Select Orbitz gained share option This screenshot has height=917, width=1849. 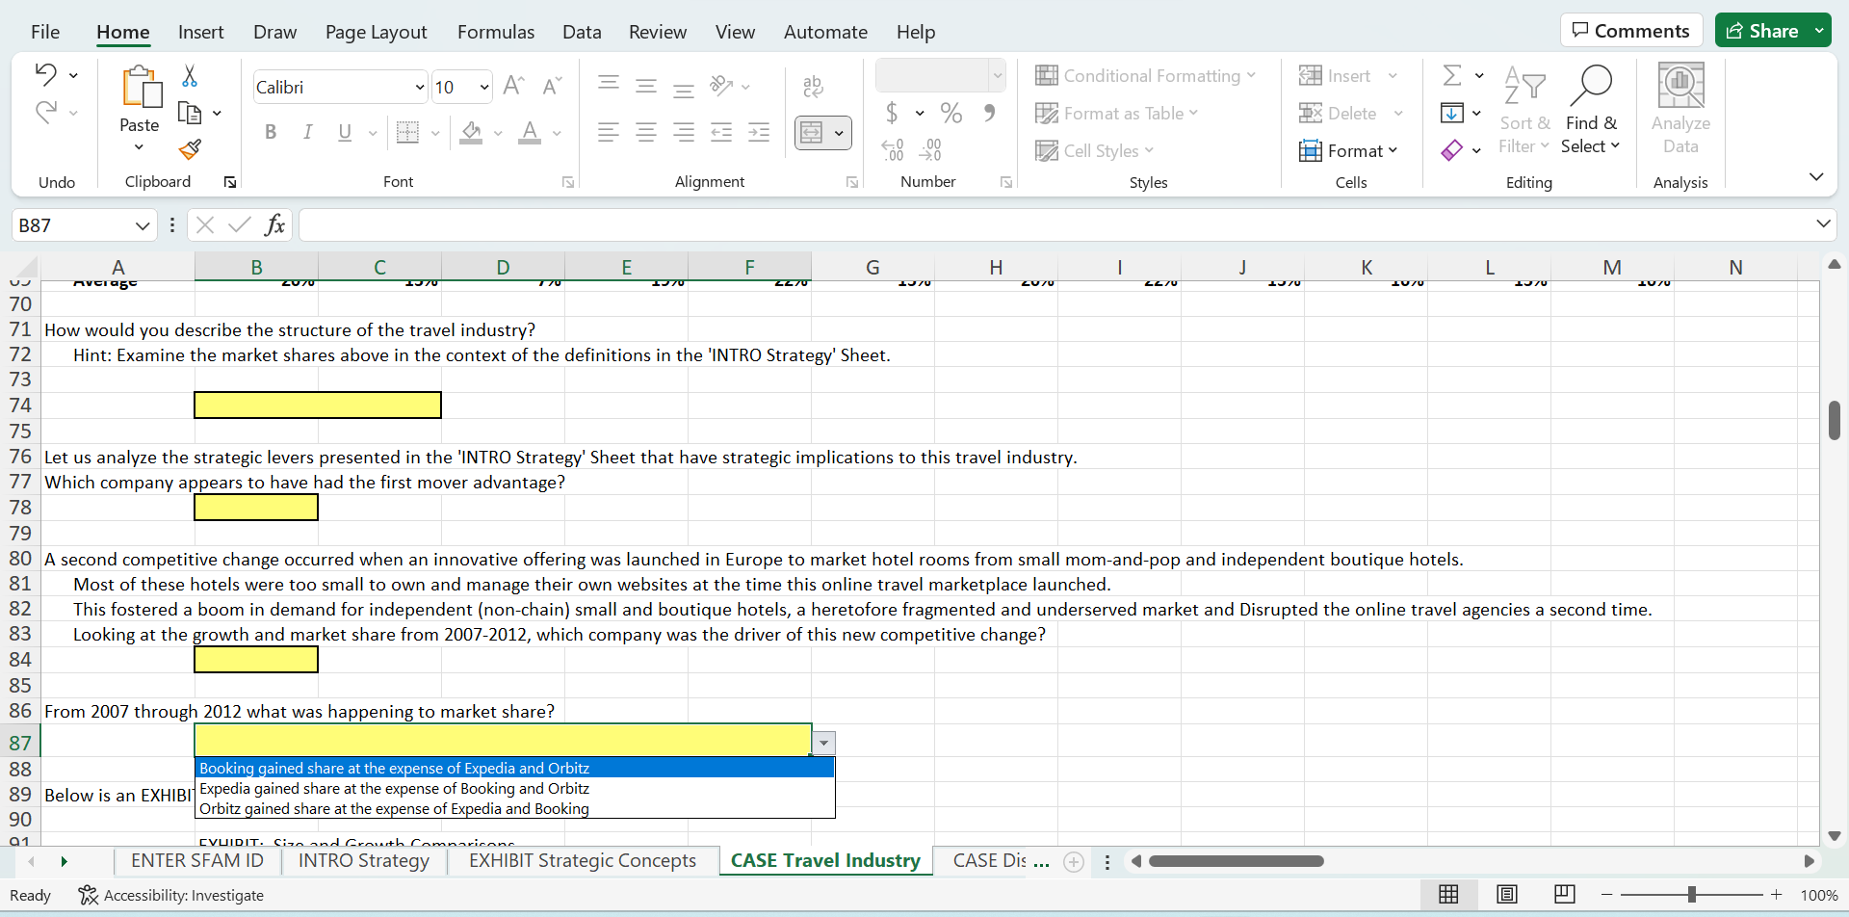[x=514, y=808]
